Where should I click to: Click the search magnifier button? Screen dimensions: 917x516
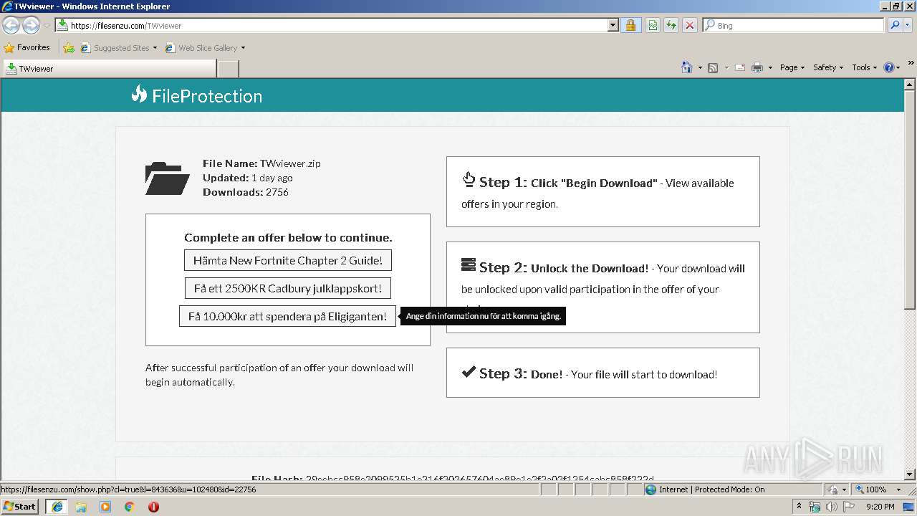(x=894, y=25)
